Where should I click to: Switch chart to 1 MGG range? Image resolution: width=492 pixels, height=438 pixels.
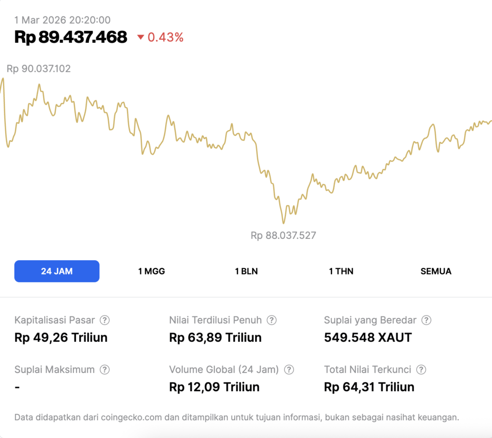151,271
